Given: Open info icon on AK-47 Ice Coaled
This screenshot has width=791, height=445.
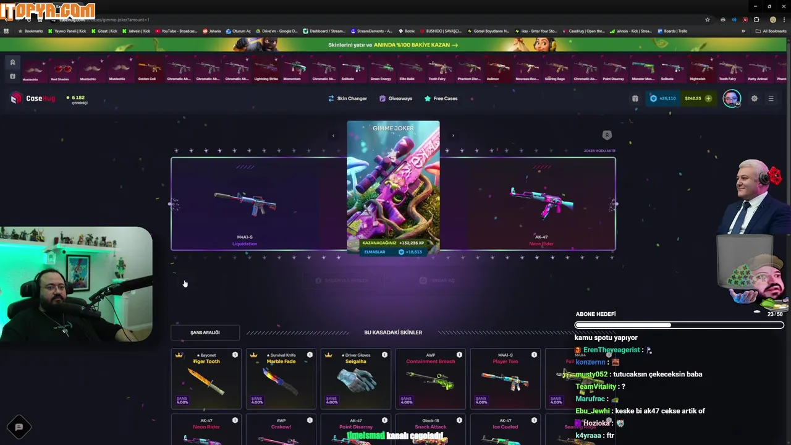Looking at the screenshot, I should tap(534, 420).
